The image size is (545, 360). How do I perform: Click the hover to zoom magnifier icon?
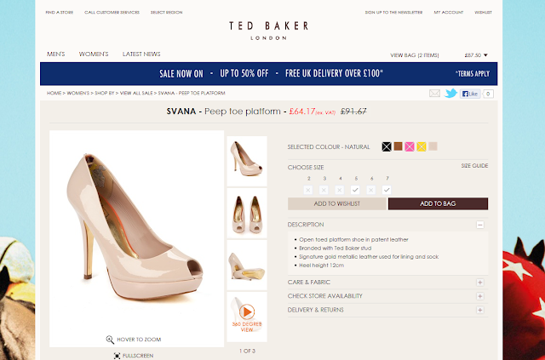coord(110,340)
